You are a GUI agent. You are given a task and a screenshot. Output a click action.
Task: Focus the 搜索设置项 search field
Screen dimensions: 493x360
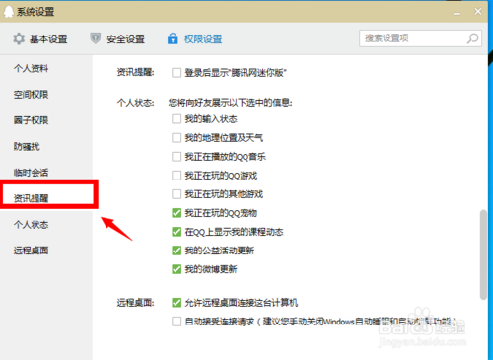420,38
